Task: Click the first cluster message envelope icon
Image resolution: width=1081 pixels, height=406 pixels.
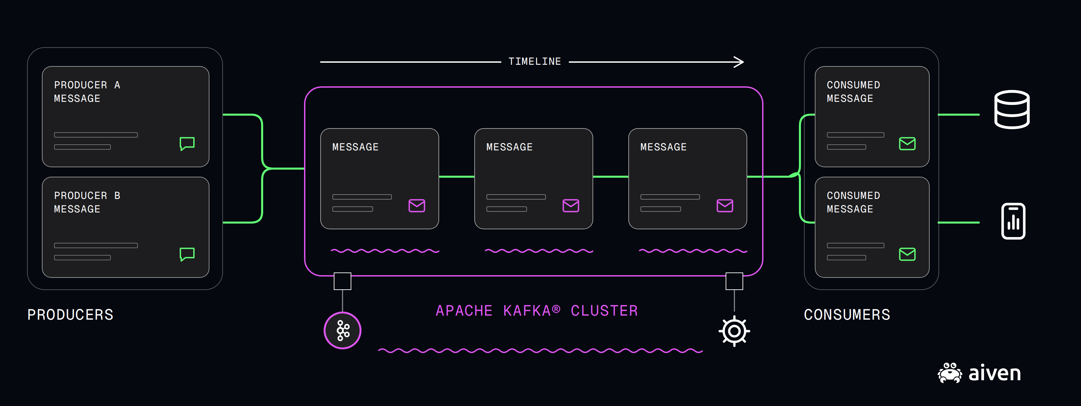Action: tap(417, 206)
